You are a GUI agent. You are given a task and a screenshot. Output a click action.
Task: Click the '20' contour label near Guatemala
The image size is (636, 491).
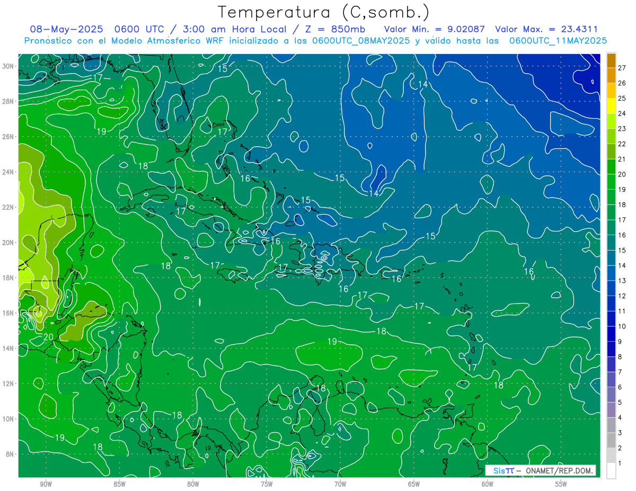coord(48,337)
